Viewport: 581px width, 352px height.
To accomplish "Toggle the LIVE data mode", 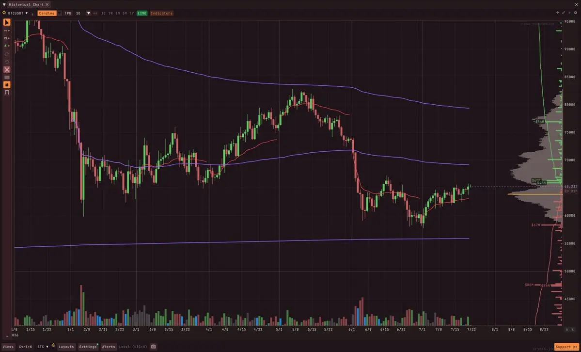I will pyautogui.click(x=142, y=13).
